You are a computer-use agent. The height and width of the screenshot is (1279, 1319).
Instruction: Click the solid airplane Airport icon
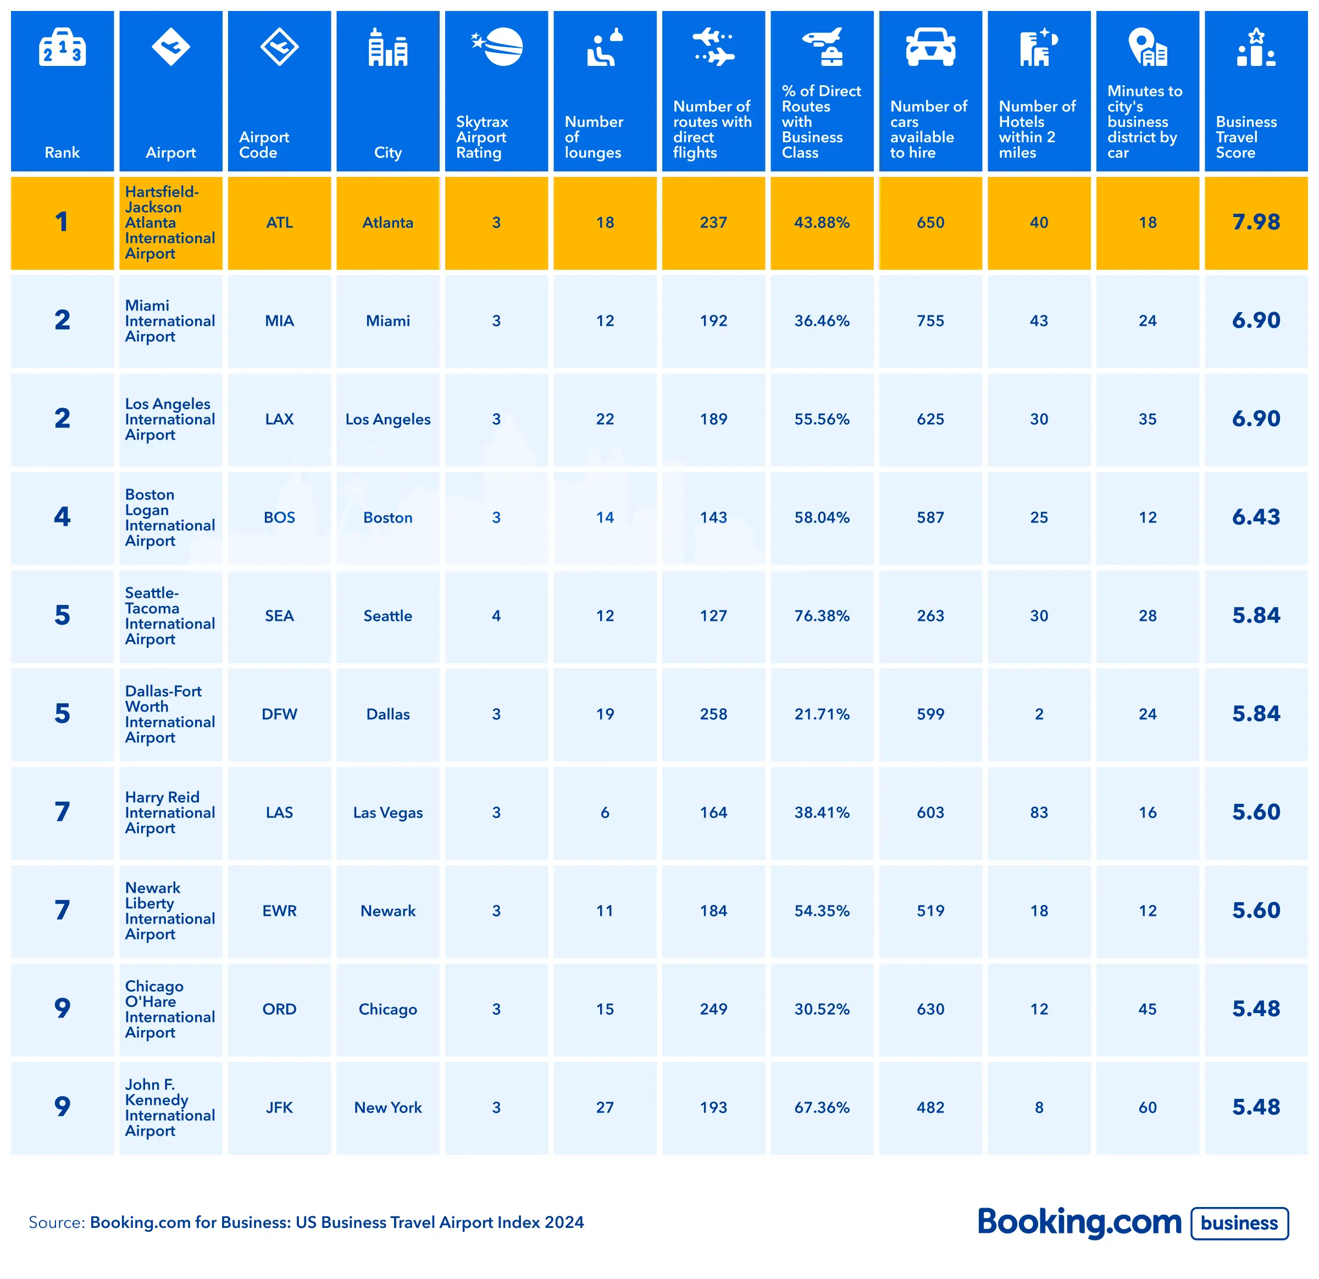[x=170, y=47]
